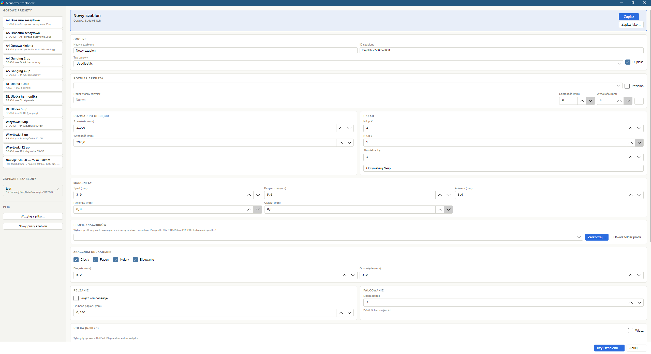The width and height of the screenshot is (651, 354).
Task: Uncheck Pasery registration marks
Action: coord(95,260)
